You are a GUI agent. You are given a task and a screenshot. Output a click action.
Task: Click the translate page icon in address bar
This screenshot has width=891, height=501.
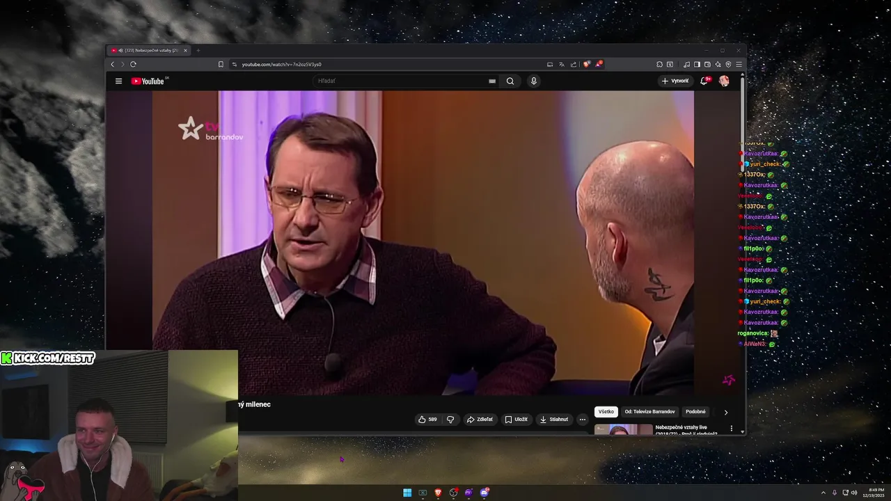(562, 64)
